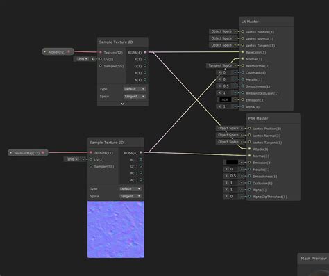
Task: Click Sampler(SS) input port on Normal Map sampler node
Action: pyautogui.click(x=91, y=166)
